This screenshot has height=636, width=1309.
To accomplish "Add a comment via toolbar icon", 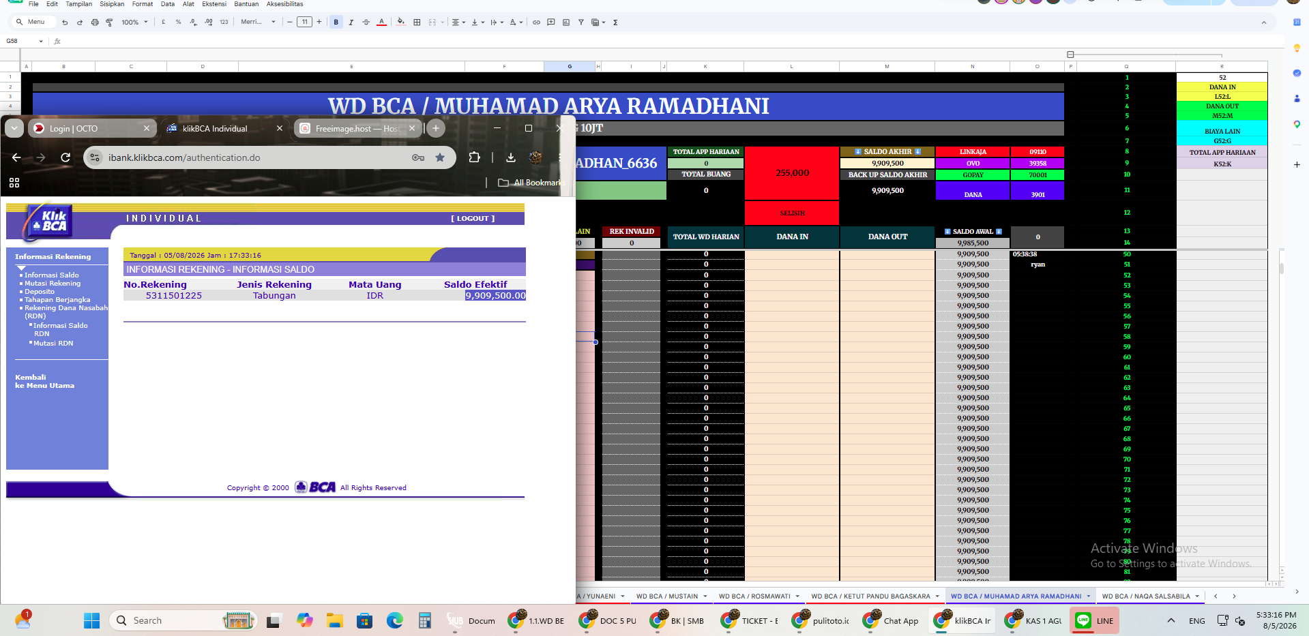I will click(551, 22).
